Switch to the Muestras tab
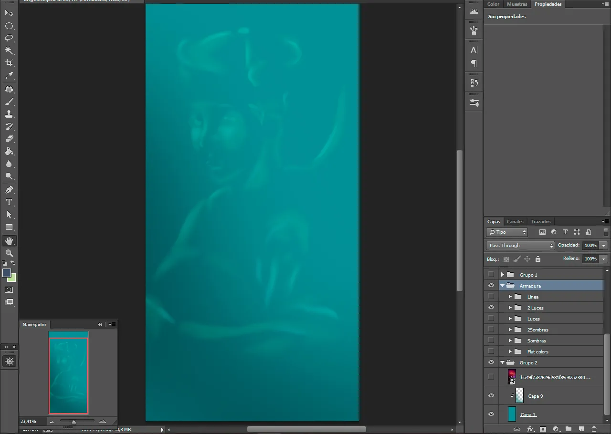 (517, 4)
